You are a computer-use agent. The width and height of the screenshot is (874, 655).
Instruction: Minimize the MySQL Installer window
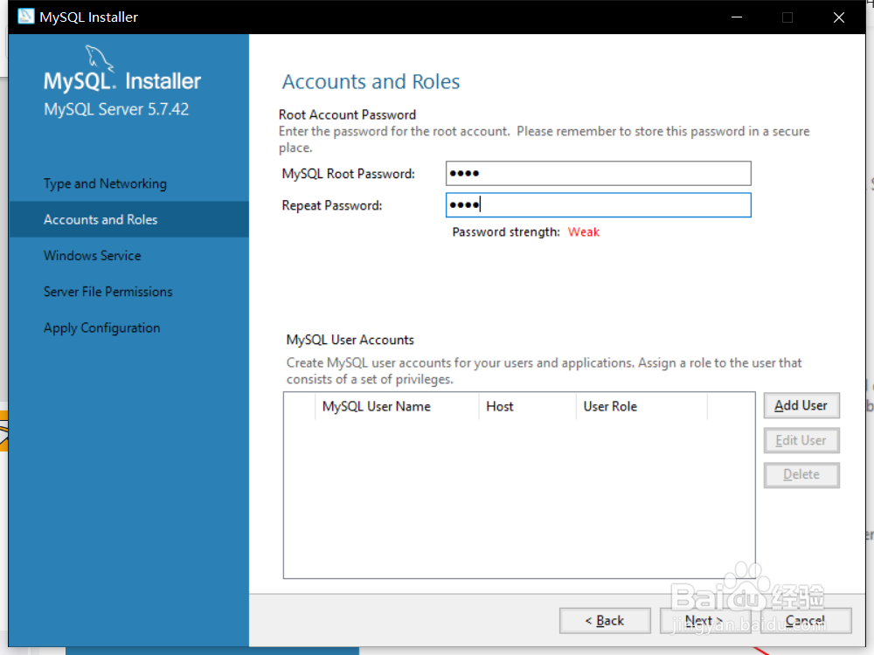736,17
